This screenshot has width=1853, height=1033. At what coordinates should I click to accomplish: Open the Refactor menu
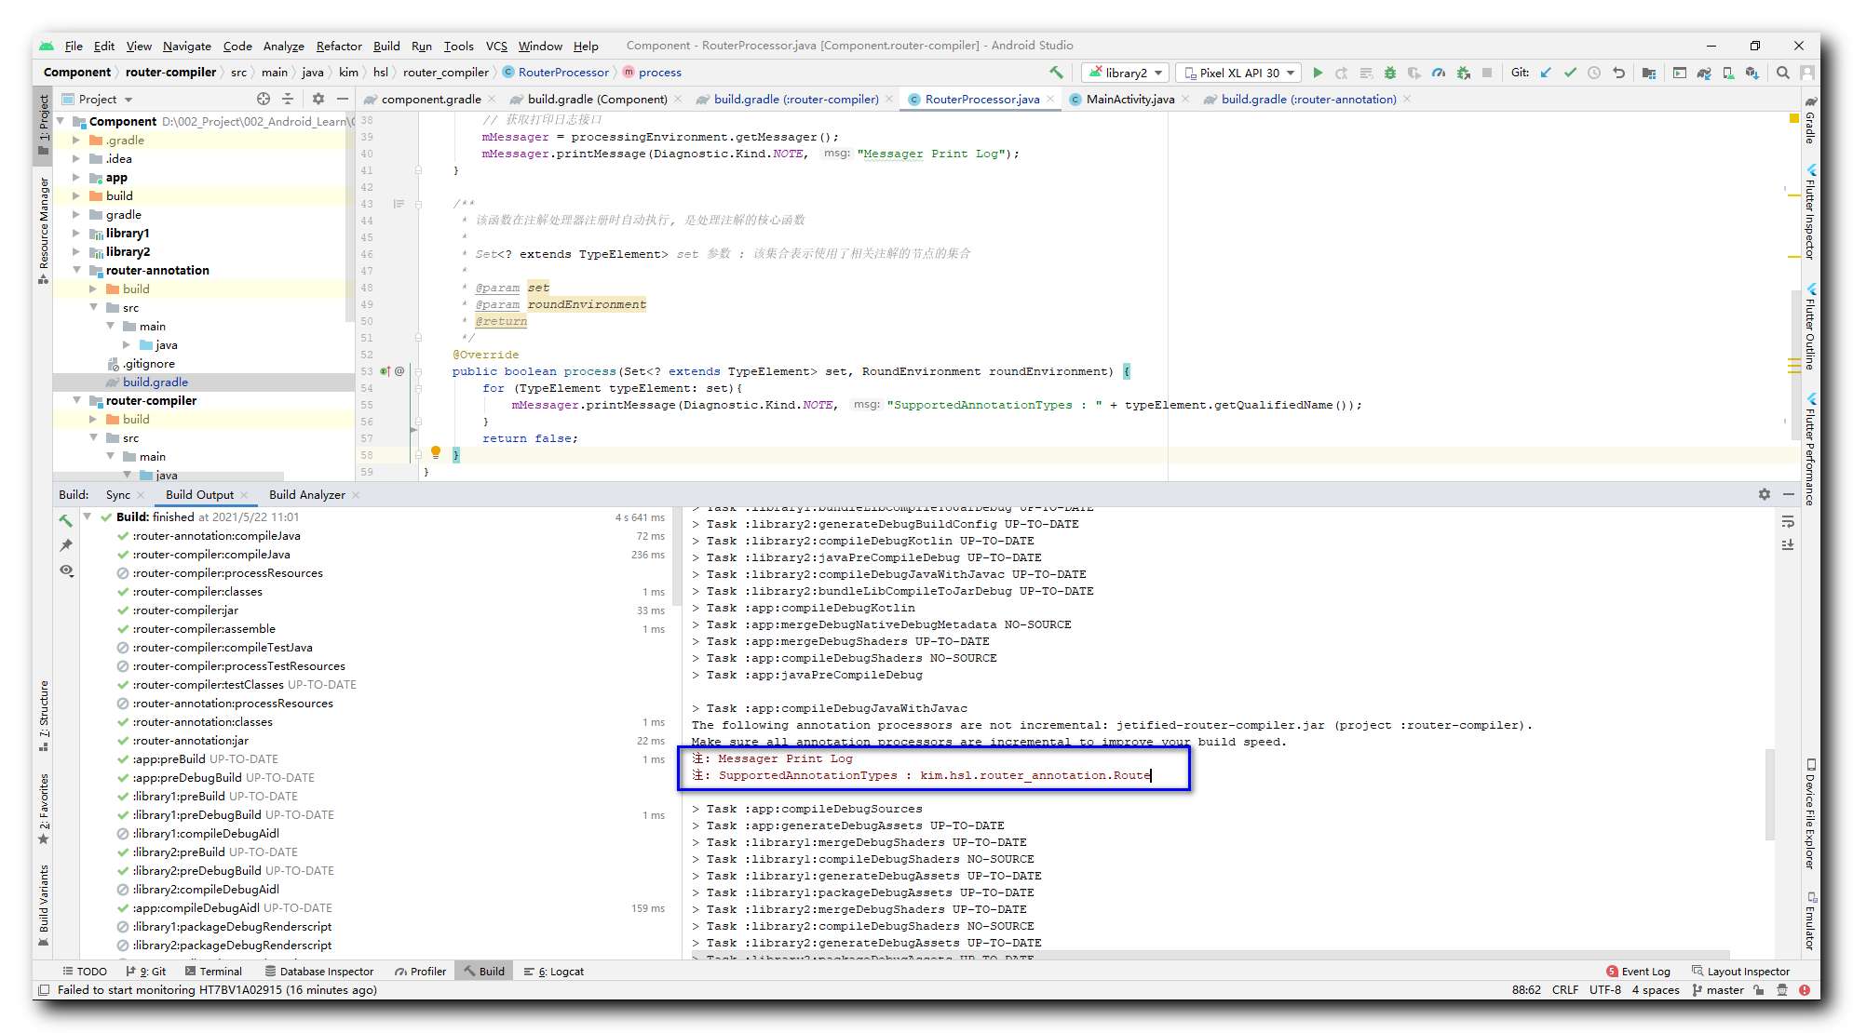click(338, 46)
